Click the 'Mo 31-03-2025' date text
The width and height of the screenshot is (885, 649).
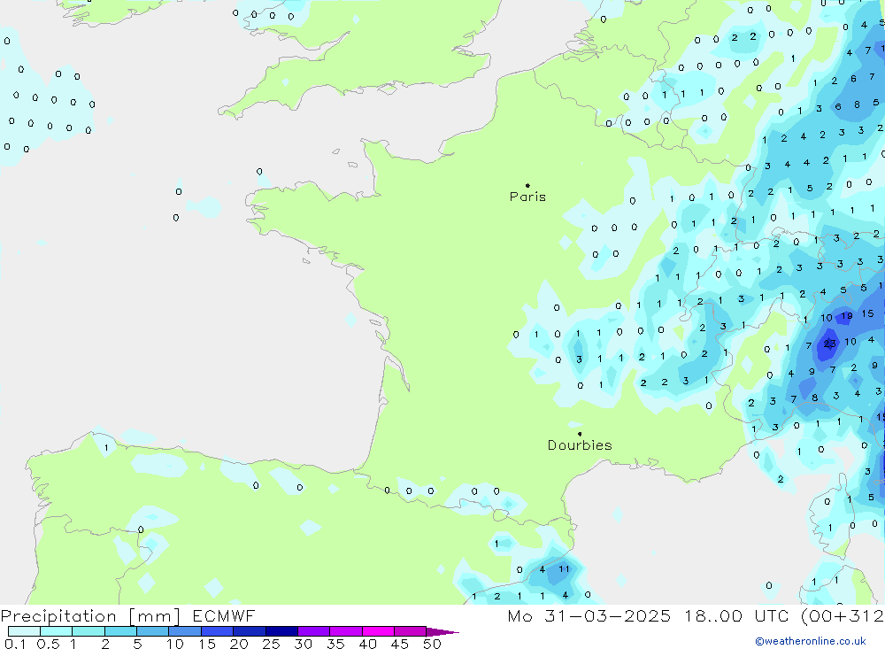point(589,616)
